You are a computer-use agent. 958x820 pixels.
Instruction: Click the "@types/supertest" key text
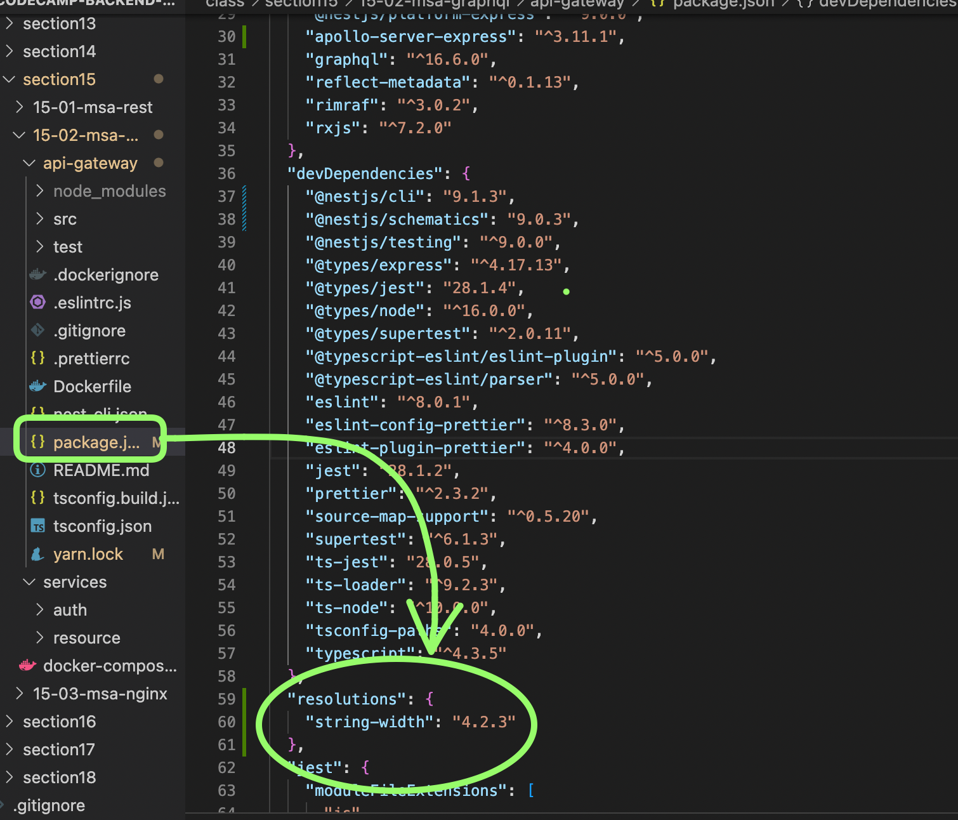[388, 333]
